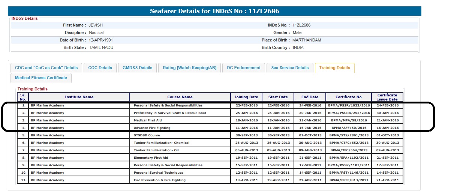Click the INDoS No. value 11ZL2686
The width and height of the screenshot is (463, 195).
pos(301,25)
